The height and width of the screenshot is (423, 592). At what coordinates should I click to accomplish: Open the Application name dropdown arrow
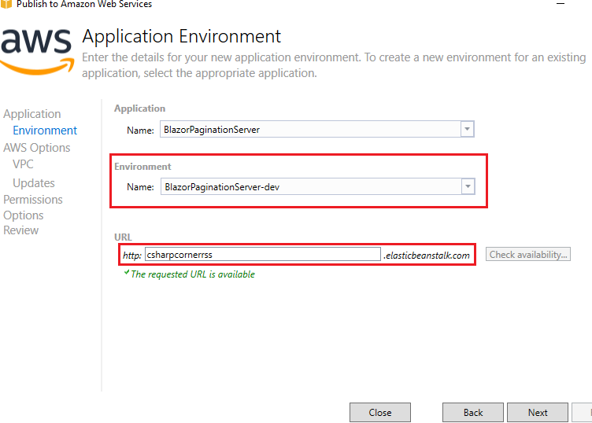click(x=467, y=129)
